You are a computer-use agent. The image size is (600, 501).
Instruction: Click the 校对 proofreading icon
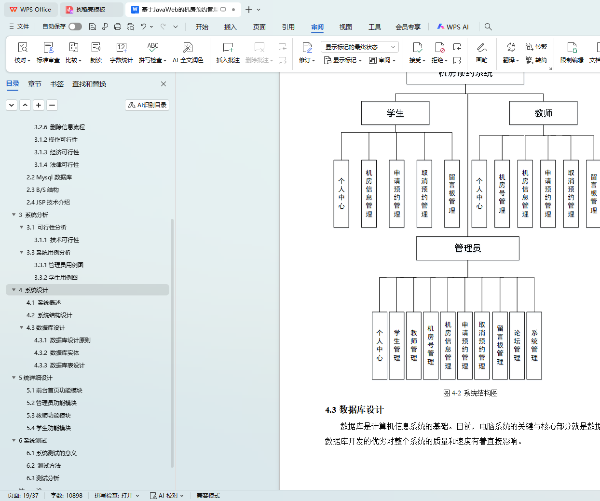tap(23, 47)
